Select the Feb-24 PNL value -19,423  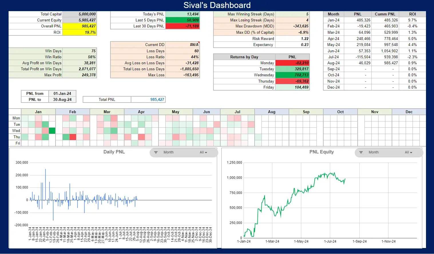[x=358, y=26]
